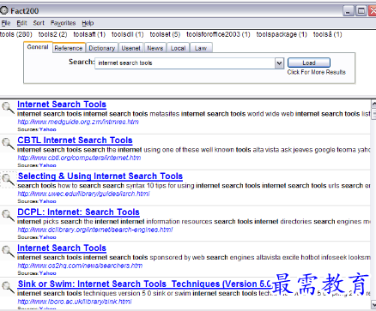Switch to the General tab

pos(38,47)
